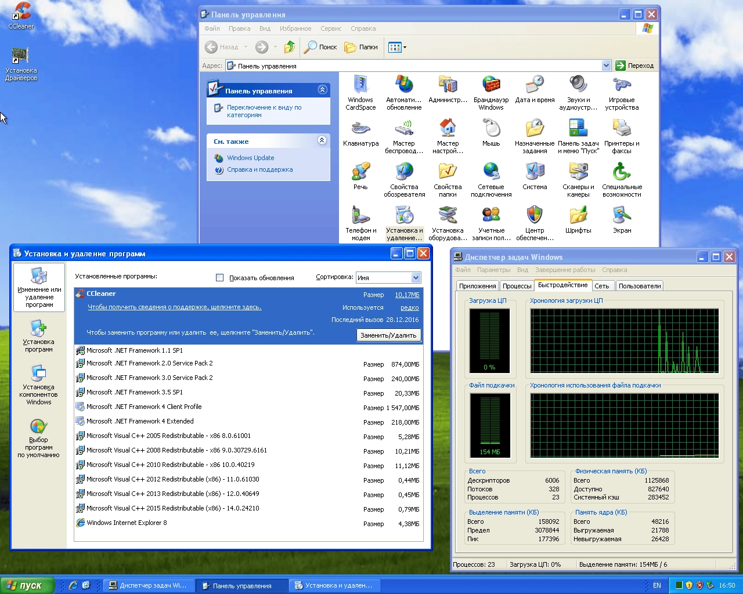Open the Keyboard (Клавиатура) icon
This screenshot has width=743, height=594.
point(360,128)
